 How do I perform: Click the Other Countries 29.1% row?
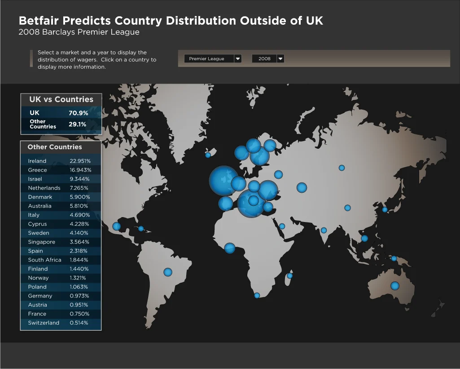[x=61, y=124]
